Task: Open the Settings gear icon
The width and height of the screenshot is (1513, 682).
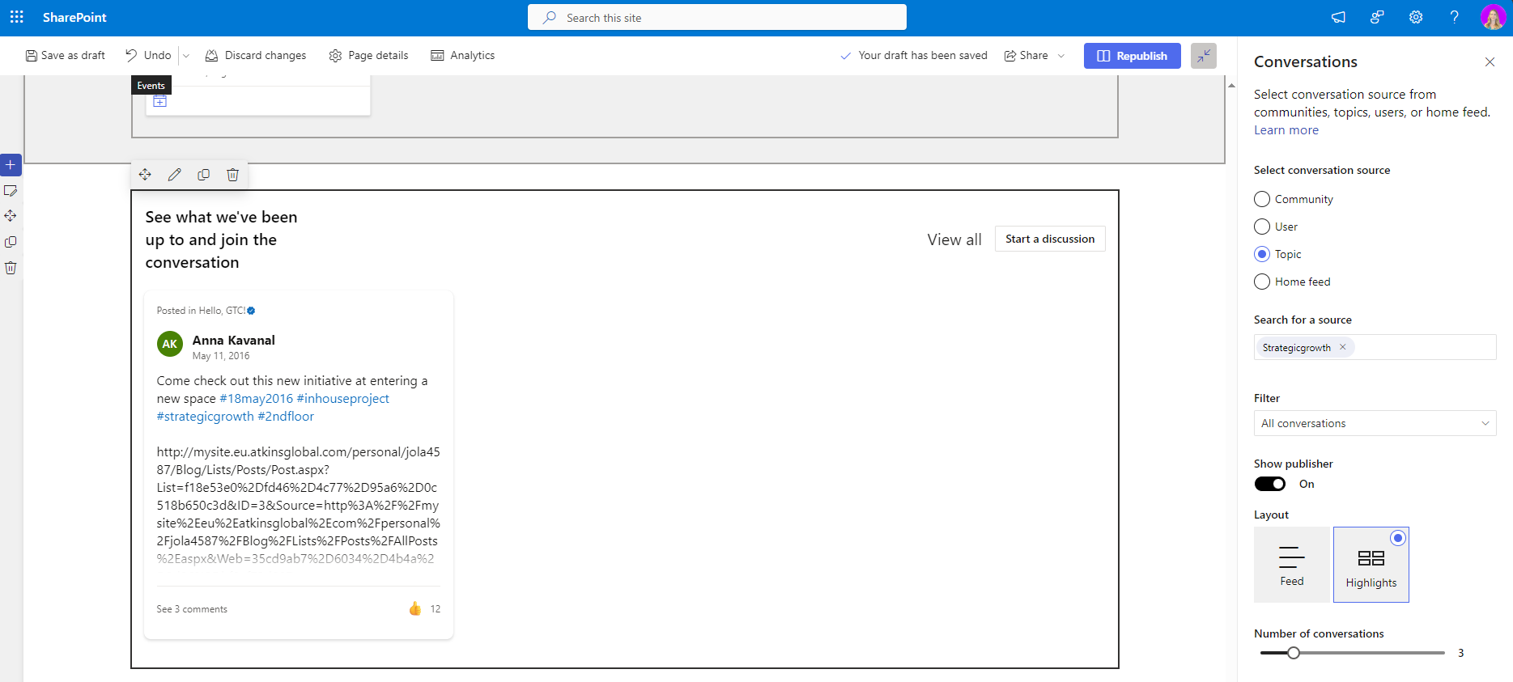Action: click(1416, 17)
